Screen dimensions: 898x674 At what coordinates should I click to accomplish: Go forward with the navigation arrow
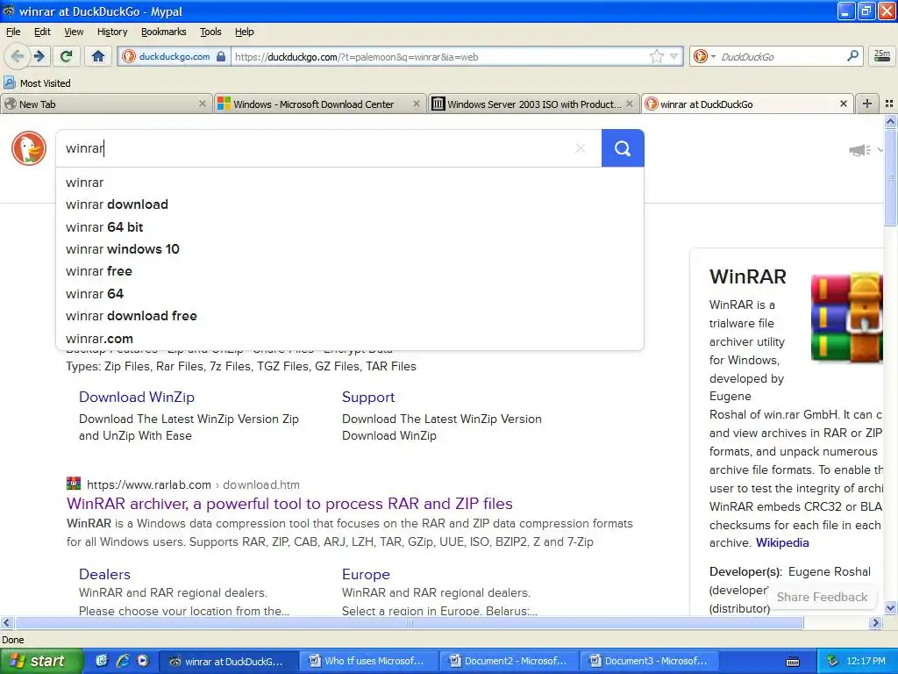[x=39, y=56]
